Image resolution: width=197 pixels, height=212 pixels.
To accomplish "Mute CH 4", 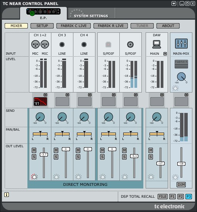I will tap(78, 150).
